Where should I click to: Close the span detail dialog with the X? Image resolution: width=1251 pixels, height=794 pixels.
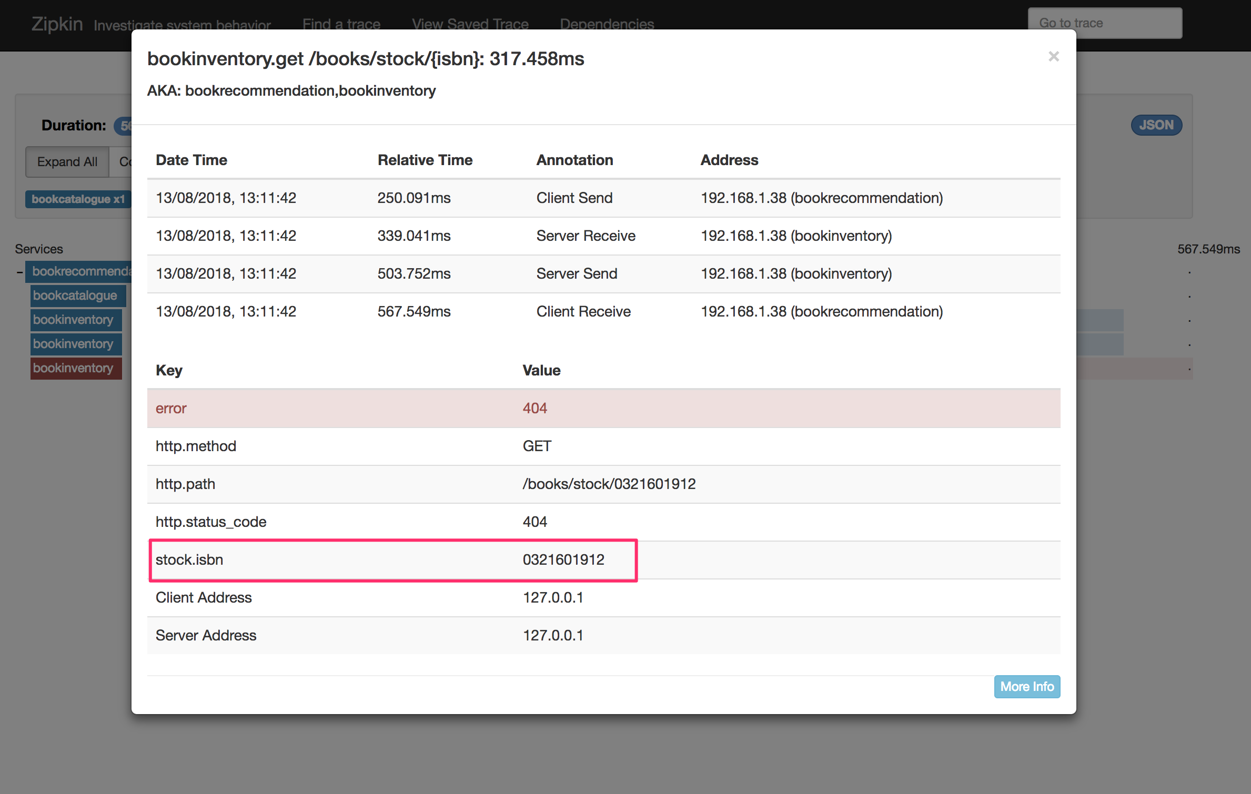click(1053, 57)
